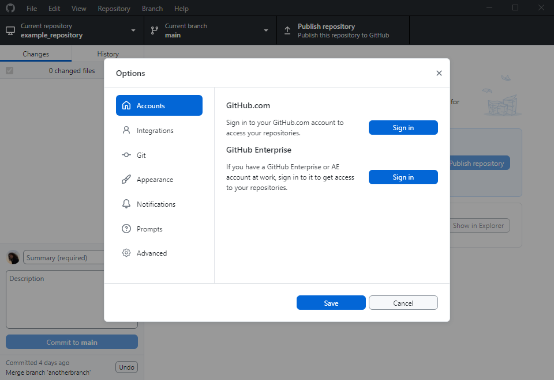Image resolution: width=554 pixels, height=380 pixels.
Task: Open the Branch menu
Action: [x=152, y=9]
